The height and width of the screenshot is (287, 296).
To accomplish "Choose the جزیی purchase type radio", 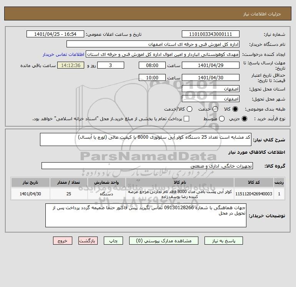I will pyautogui.click(x=244, y=119).
